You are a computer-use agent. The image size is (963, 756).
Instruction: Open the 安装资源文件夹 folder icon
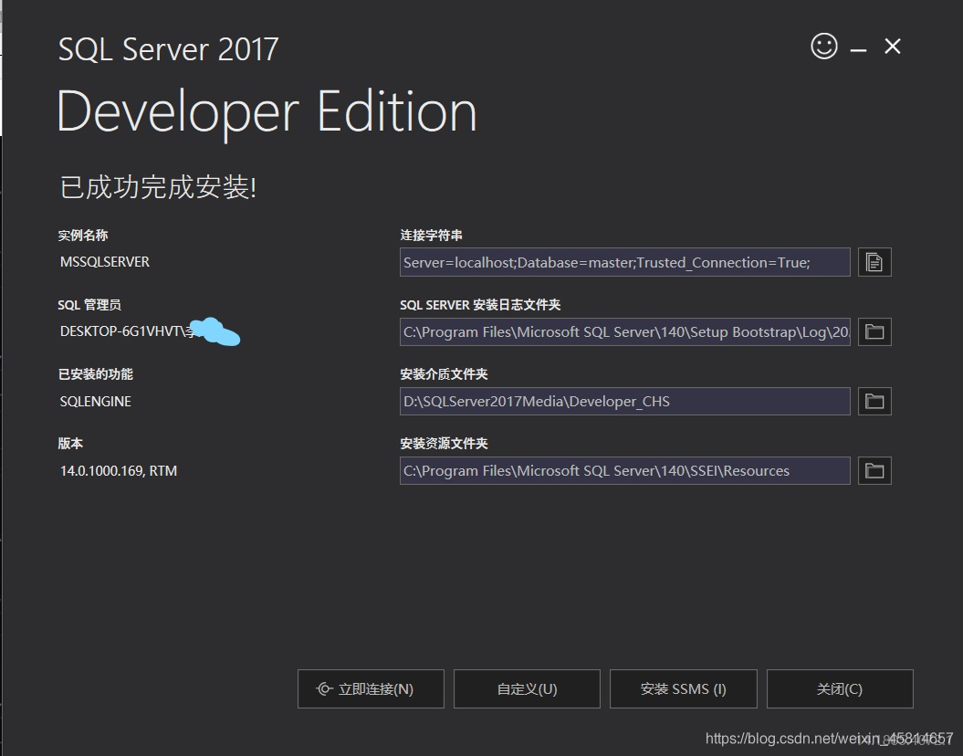click(x=874, y=470)
